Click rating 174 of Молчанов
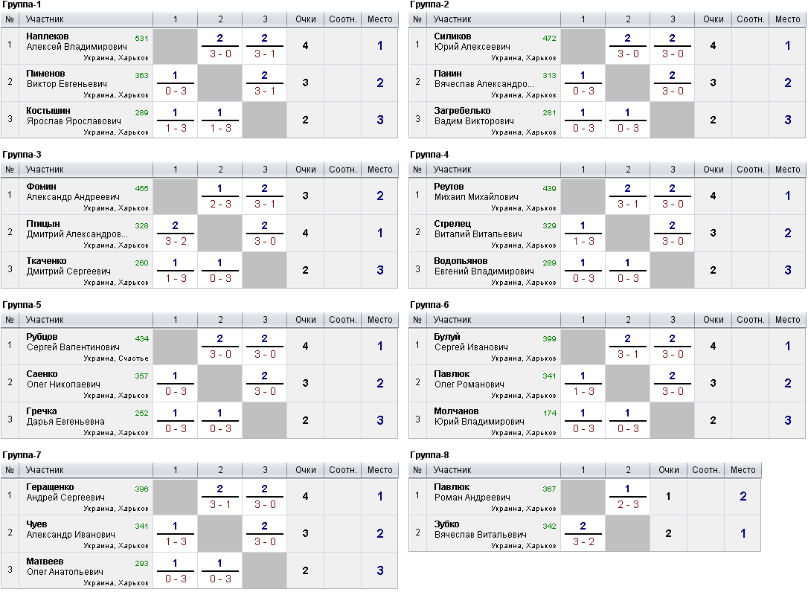Image resolution: width=808 pixels, height=592 pixels. [549, 414]
